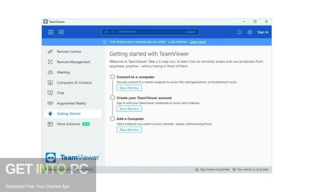Image resolution: width=317 pixels, height=192 pixels.
Task: Click the Augmented Reality headset icon
Action: pos(50,103)
